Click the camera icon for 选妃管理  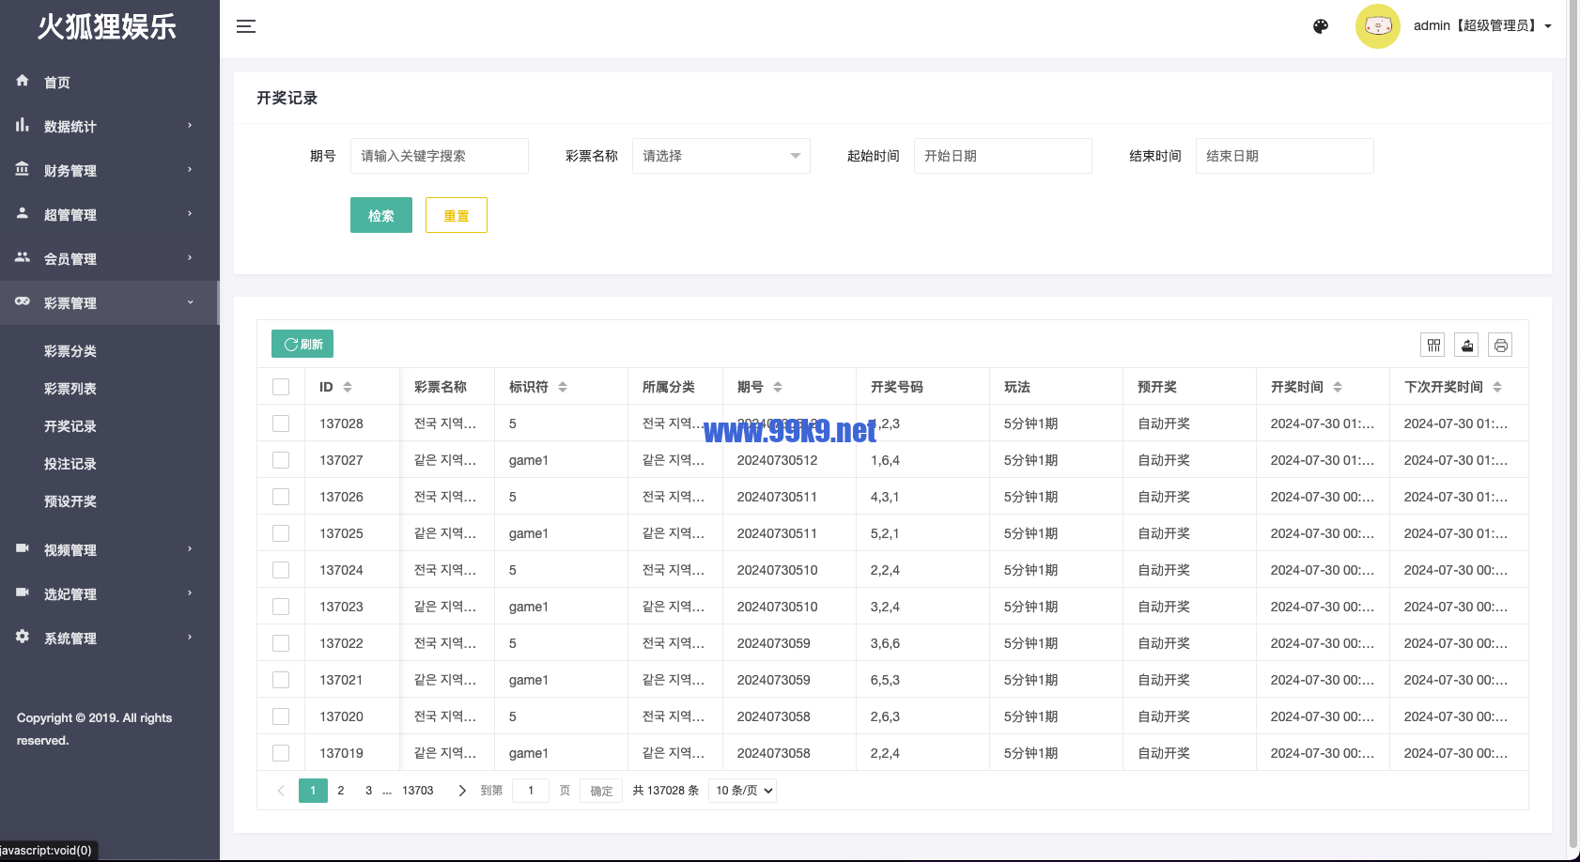[x=23, y=593]
